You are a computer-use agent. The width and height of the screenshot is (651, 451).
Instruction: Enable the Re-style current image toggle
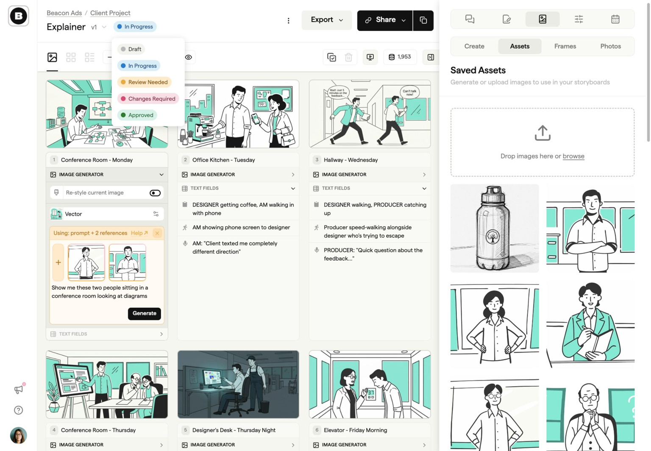[x=155, y=192]
